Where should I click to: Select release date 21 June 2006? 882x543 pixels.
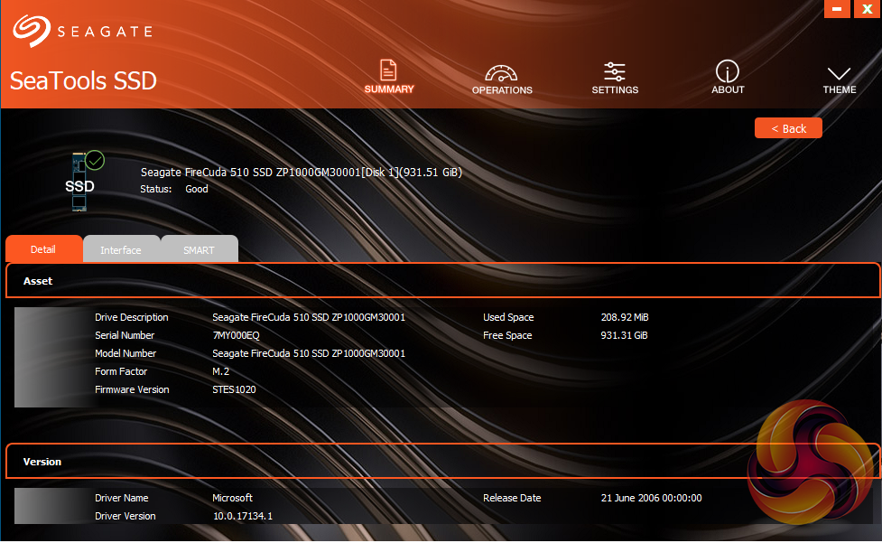click(x=651, y=498)
